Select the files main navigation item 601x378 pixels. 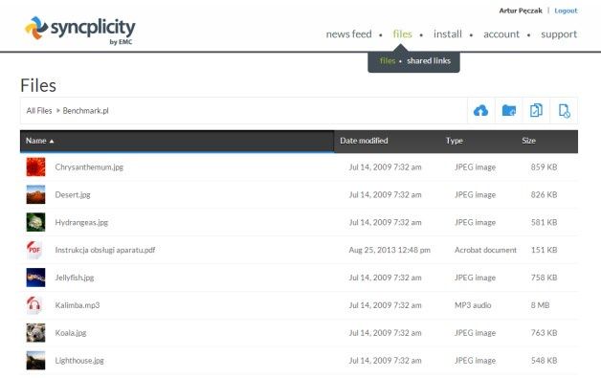pyautogui.click(x=403, y=34)
